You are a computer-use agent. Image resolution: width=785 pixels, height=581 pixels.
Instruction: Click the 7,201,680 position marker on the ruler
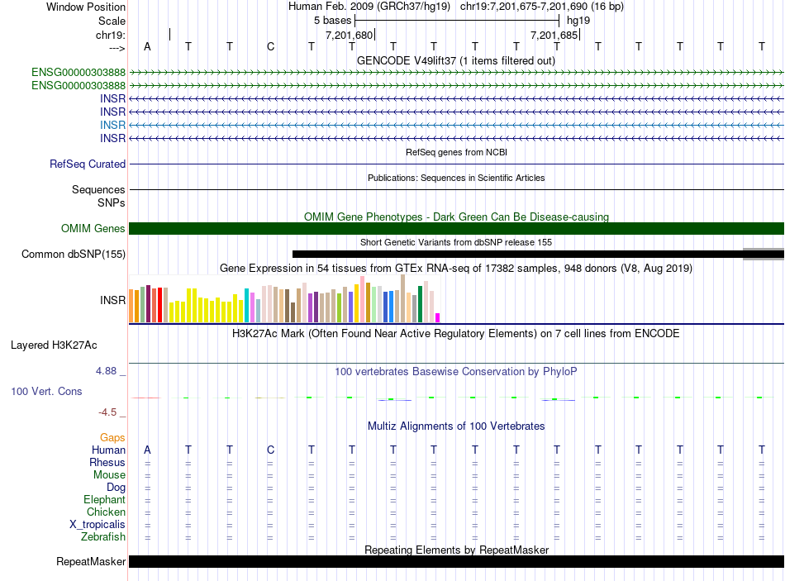pos(350,36)
